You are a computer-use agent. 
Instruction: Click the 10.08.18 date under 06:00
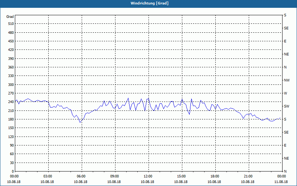81,182
